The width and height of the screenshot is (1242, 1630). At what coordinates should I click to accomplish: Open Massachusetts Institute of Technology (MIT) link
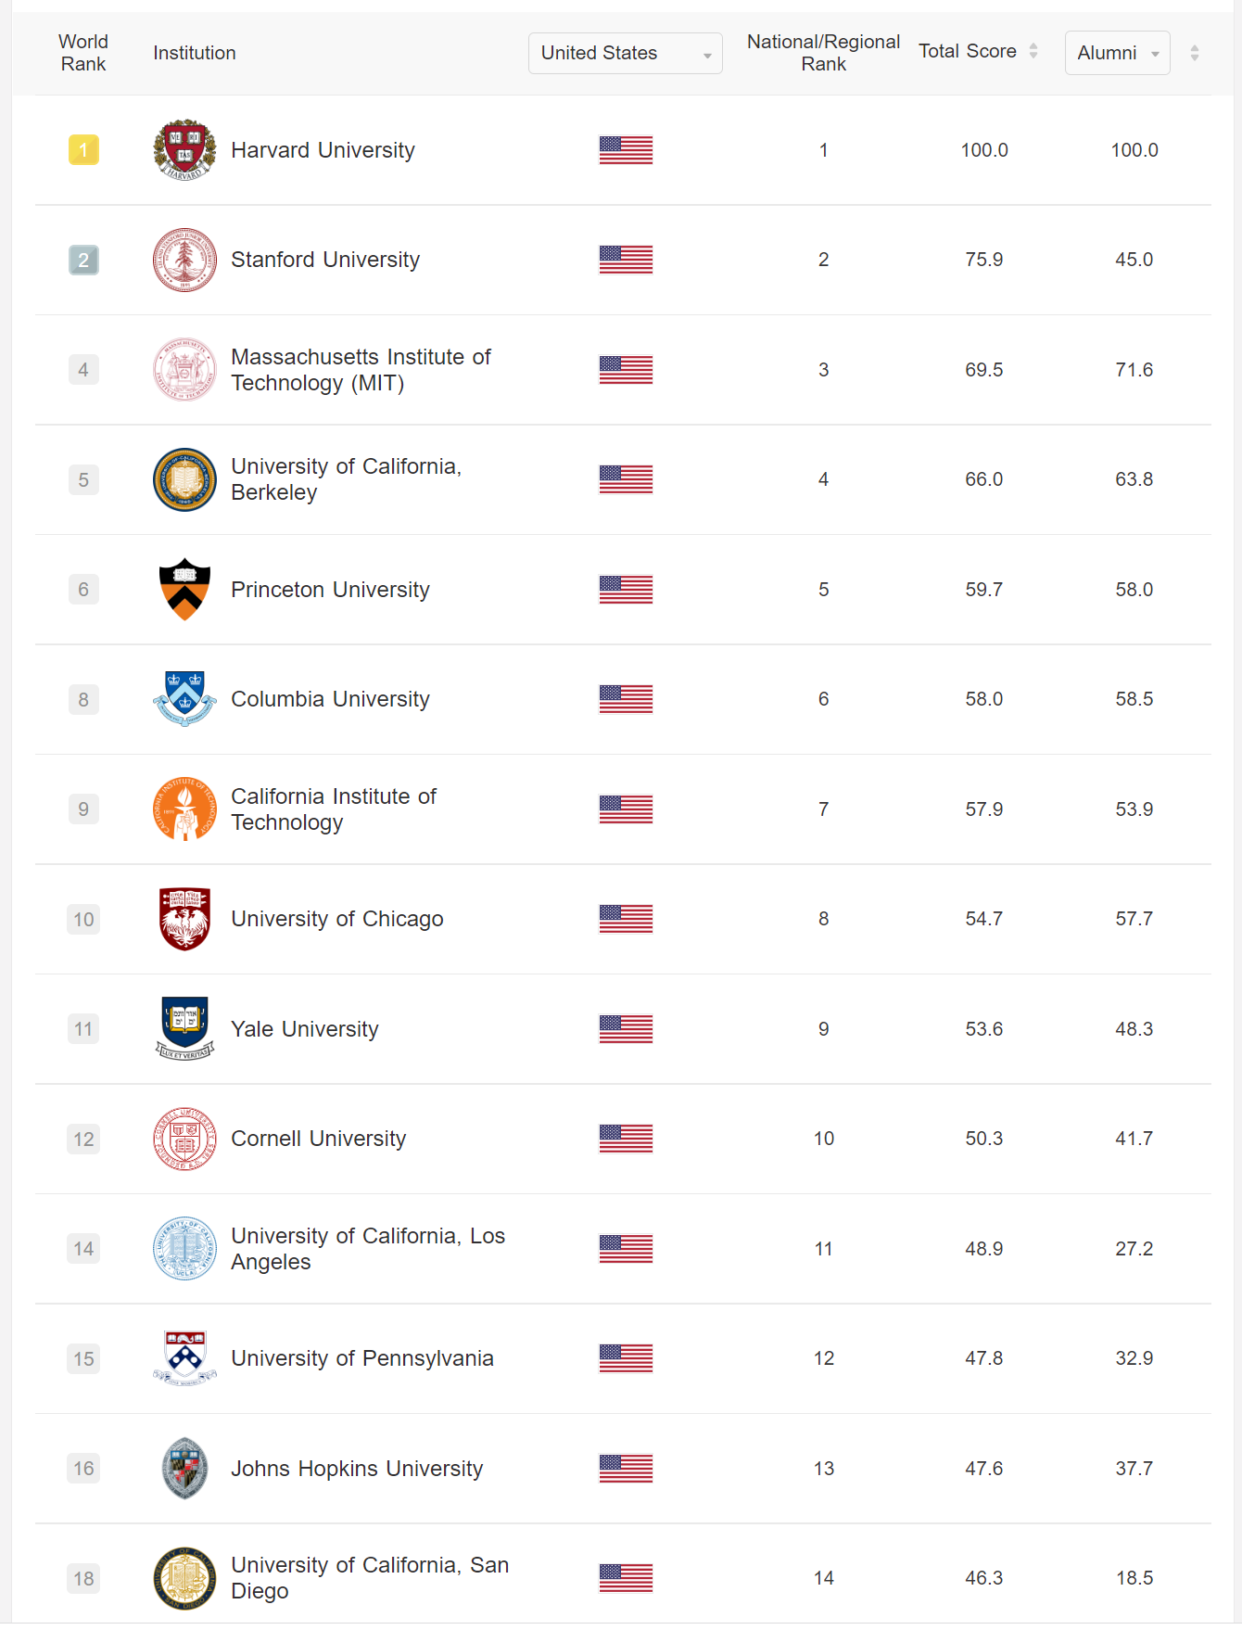[x=361, y=370]
